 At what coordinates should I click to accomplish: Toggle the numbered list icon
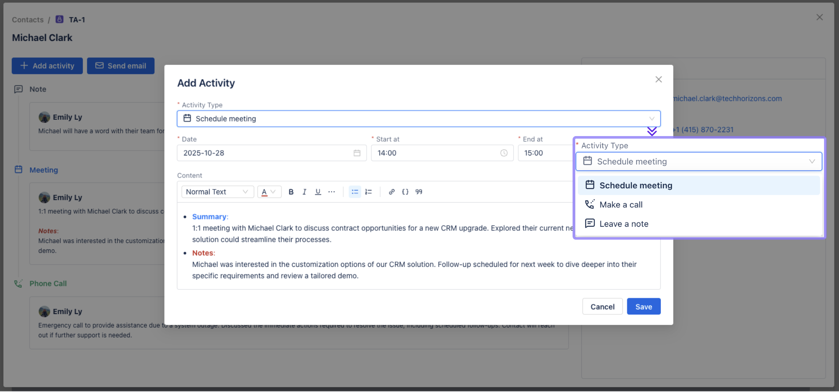click(368, 192)
